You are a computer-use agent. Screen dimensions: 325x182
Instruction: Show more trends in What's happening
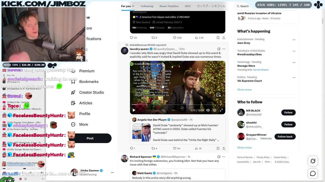(244, 89)
